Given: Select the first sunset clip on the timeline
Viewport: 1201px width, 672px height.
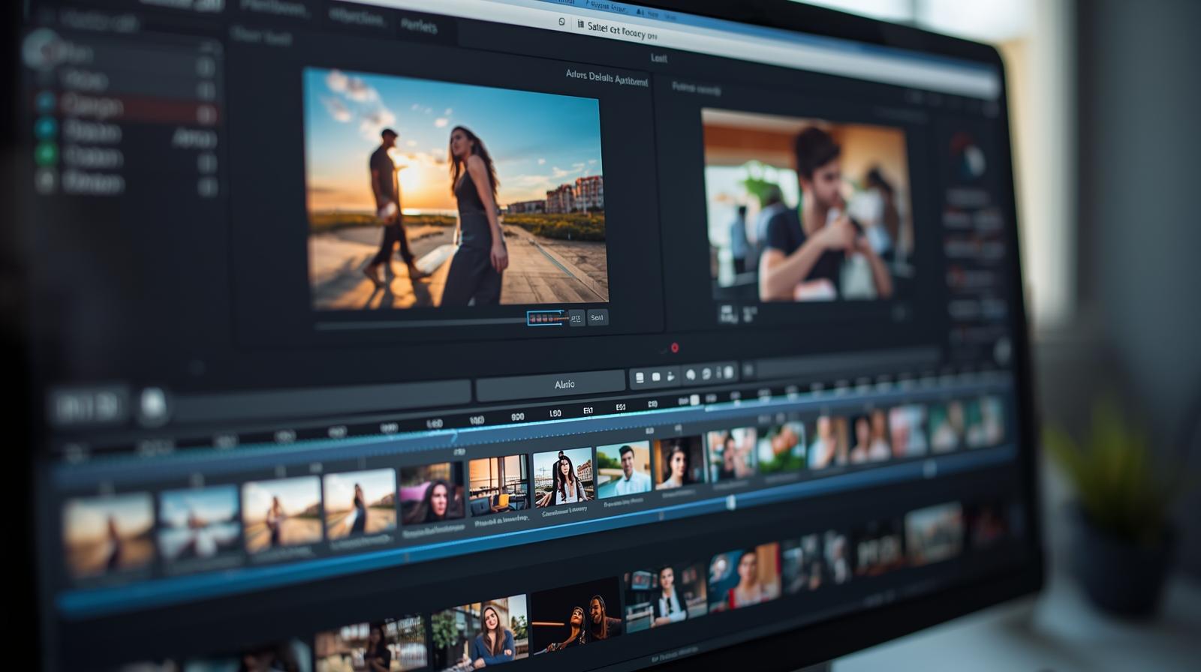Looking at the screenshot, I should point(109,533).
